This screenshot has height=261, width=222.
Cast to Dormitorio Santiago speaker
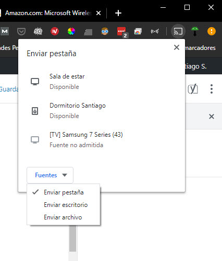[102, 111]
